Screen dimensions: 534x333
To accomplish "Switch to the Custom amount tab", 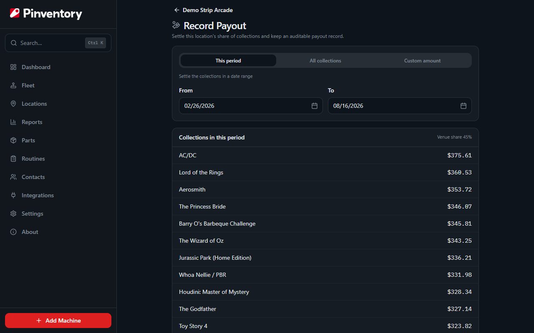I will (x=422, y=60).
